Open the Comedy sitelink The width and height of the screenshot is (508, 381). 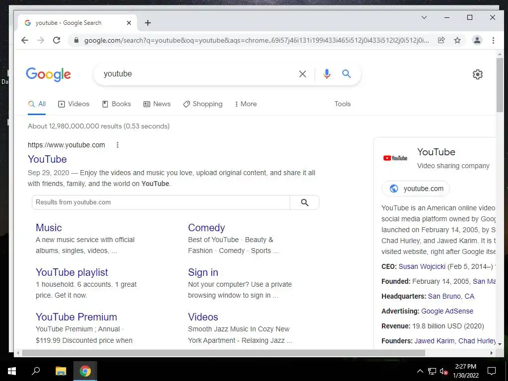[x=206, y=227]
